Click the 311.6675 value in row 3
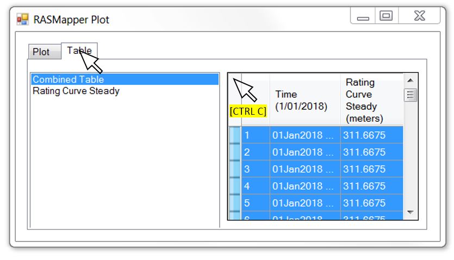The height and width of the screenshot is (260, 454). click(372, 169)
